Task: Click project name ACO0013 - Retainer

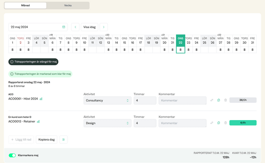Action: (x=22, y=122)
